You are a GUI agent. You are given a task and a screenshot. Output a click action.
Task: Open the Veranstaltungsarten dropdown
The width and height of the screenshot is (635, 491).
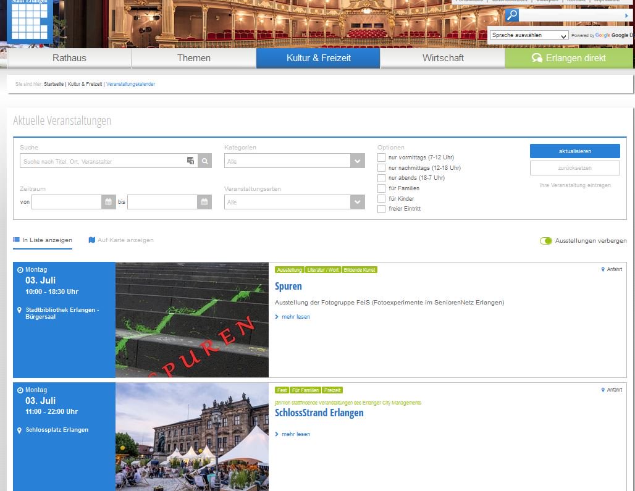[295, 202]
